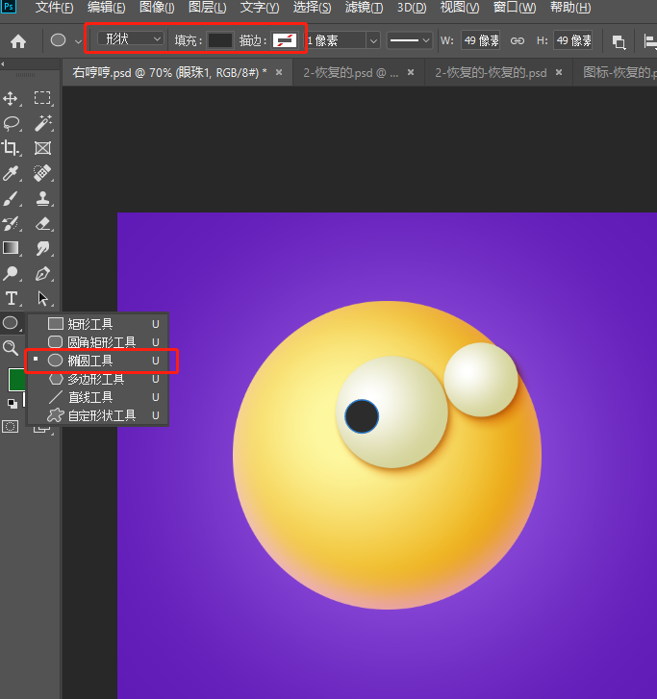The height and width of the screenshot is (699, 657).
Task: Pick the Magic Wand tool
Action: (x=43, y=123)
